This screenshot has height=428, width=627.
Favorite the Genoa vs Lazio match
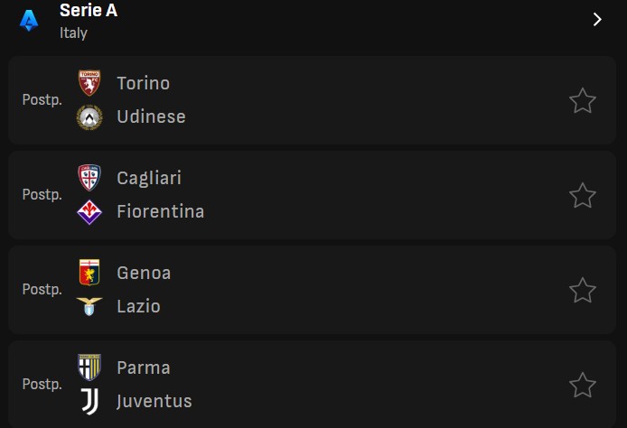pyautogui.click(x=582, y=290)
